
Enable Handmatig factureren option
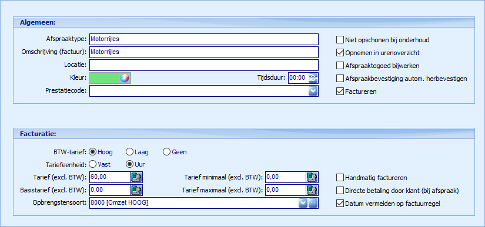coord(340,178)
